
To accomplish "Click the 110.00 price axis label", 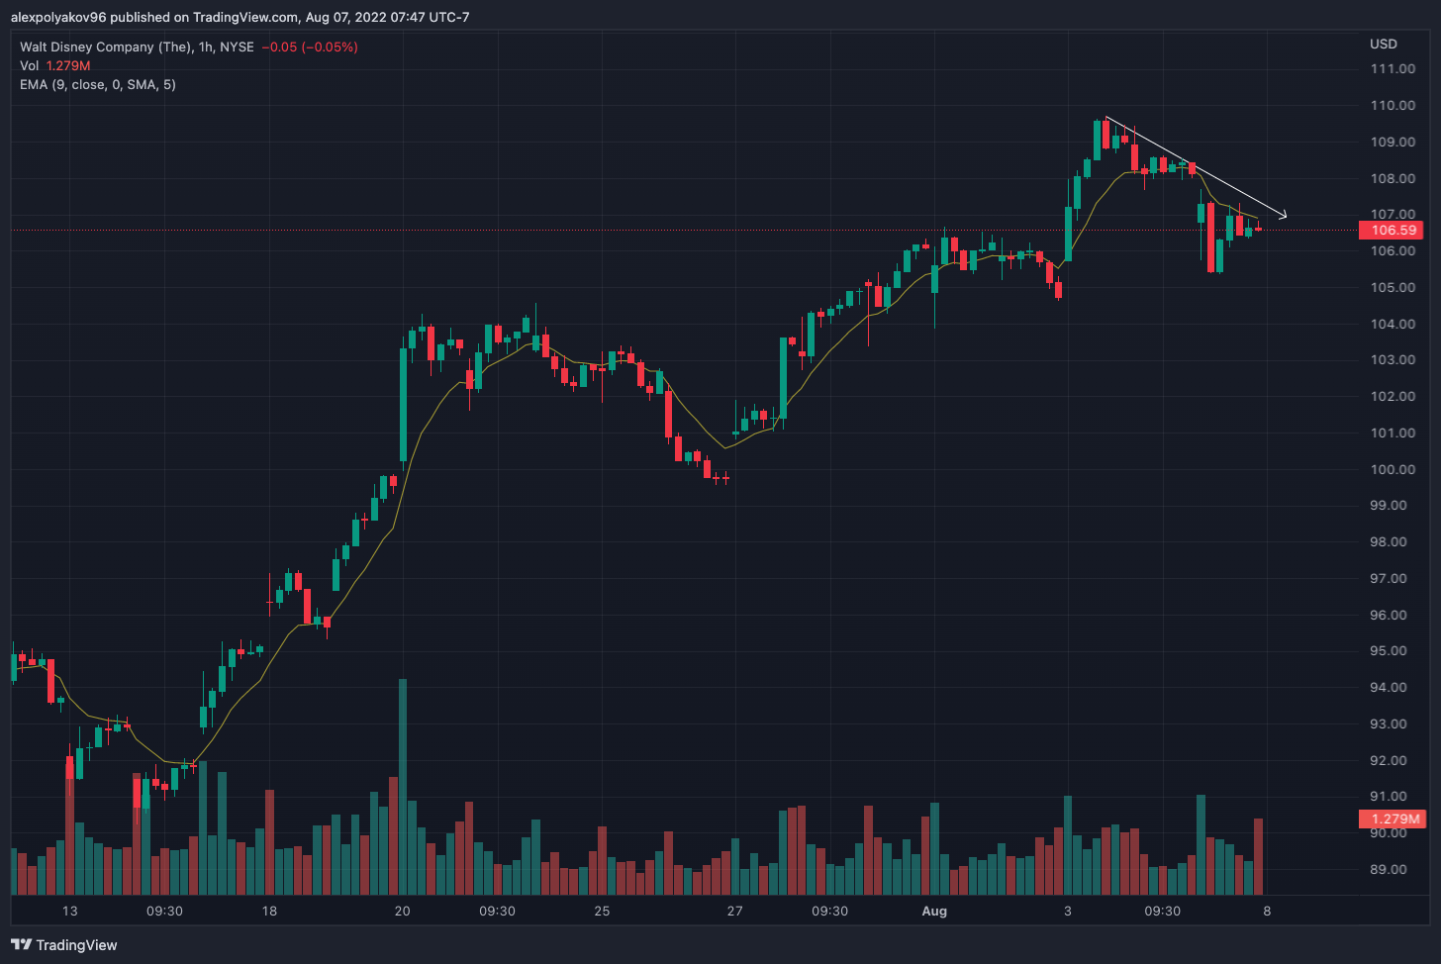I will (x=1393, y=105).
